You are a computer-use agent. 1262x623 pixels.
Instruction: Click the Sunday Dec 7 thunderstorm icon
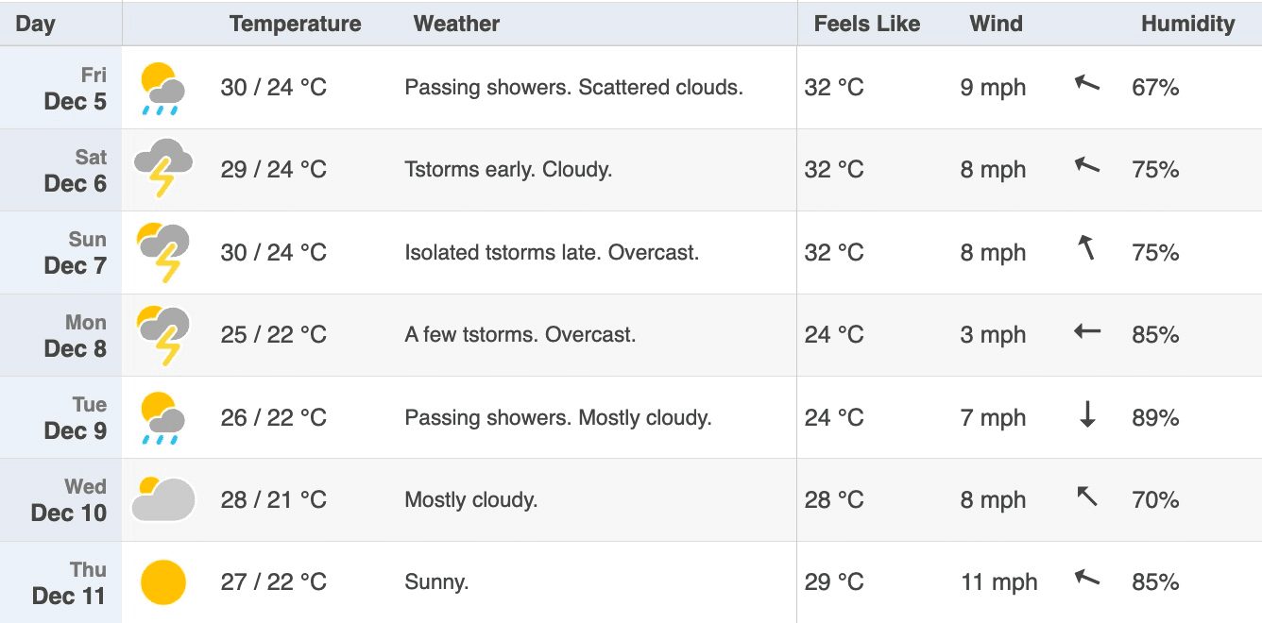pyautogui.click(x=163, y=252)
